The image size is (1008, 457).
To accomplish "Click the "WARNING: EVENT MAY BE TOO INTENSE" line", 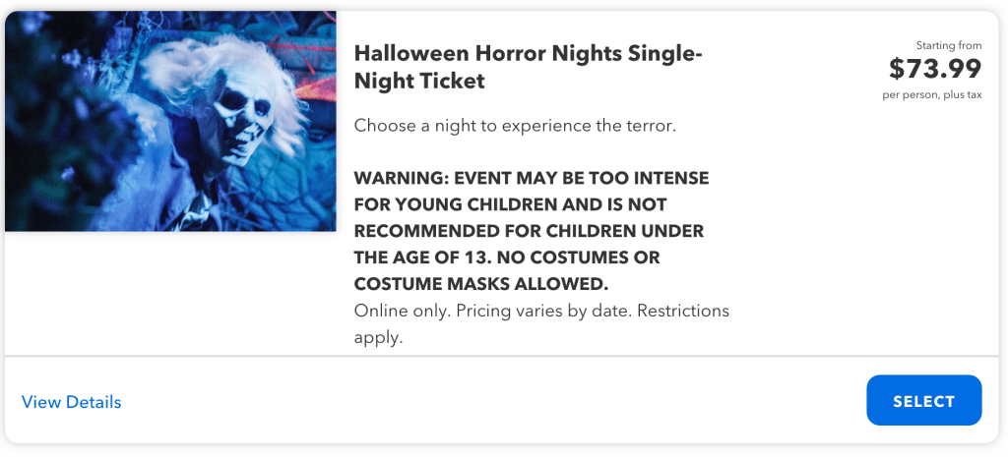I will (x=531, y=179).
